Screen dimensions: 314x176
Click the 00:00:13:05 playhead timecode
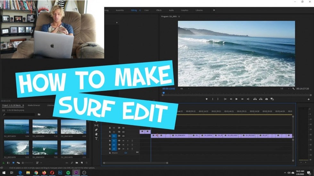pyautogui.click(x=169, y=88)
